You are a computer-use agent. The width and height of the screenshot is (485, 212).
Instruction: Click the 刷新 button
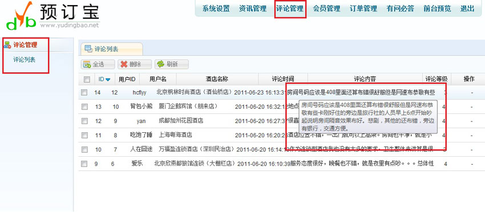tap(171, 64)
